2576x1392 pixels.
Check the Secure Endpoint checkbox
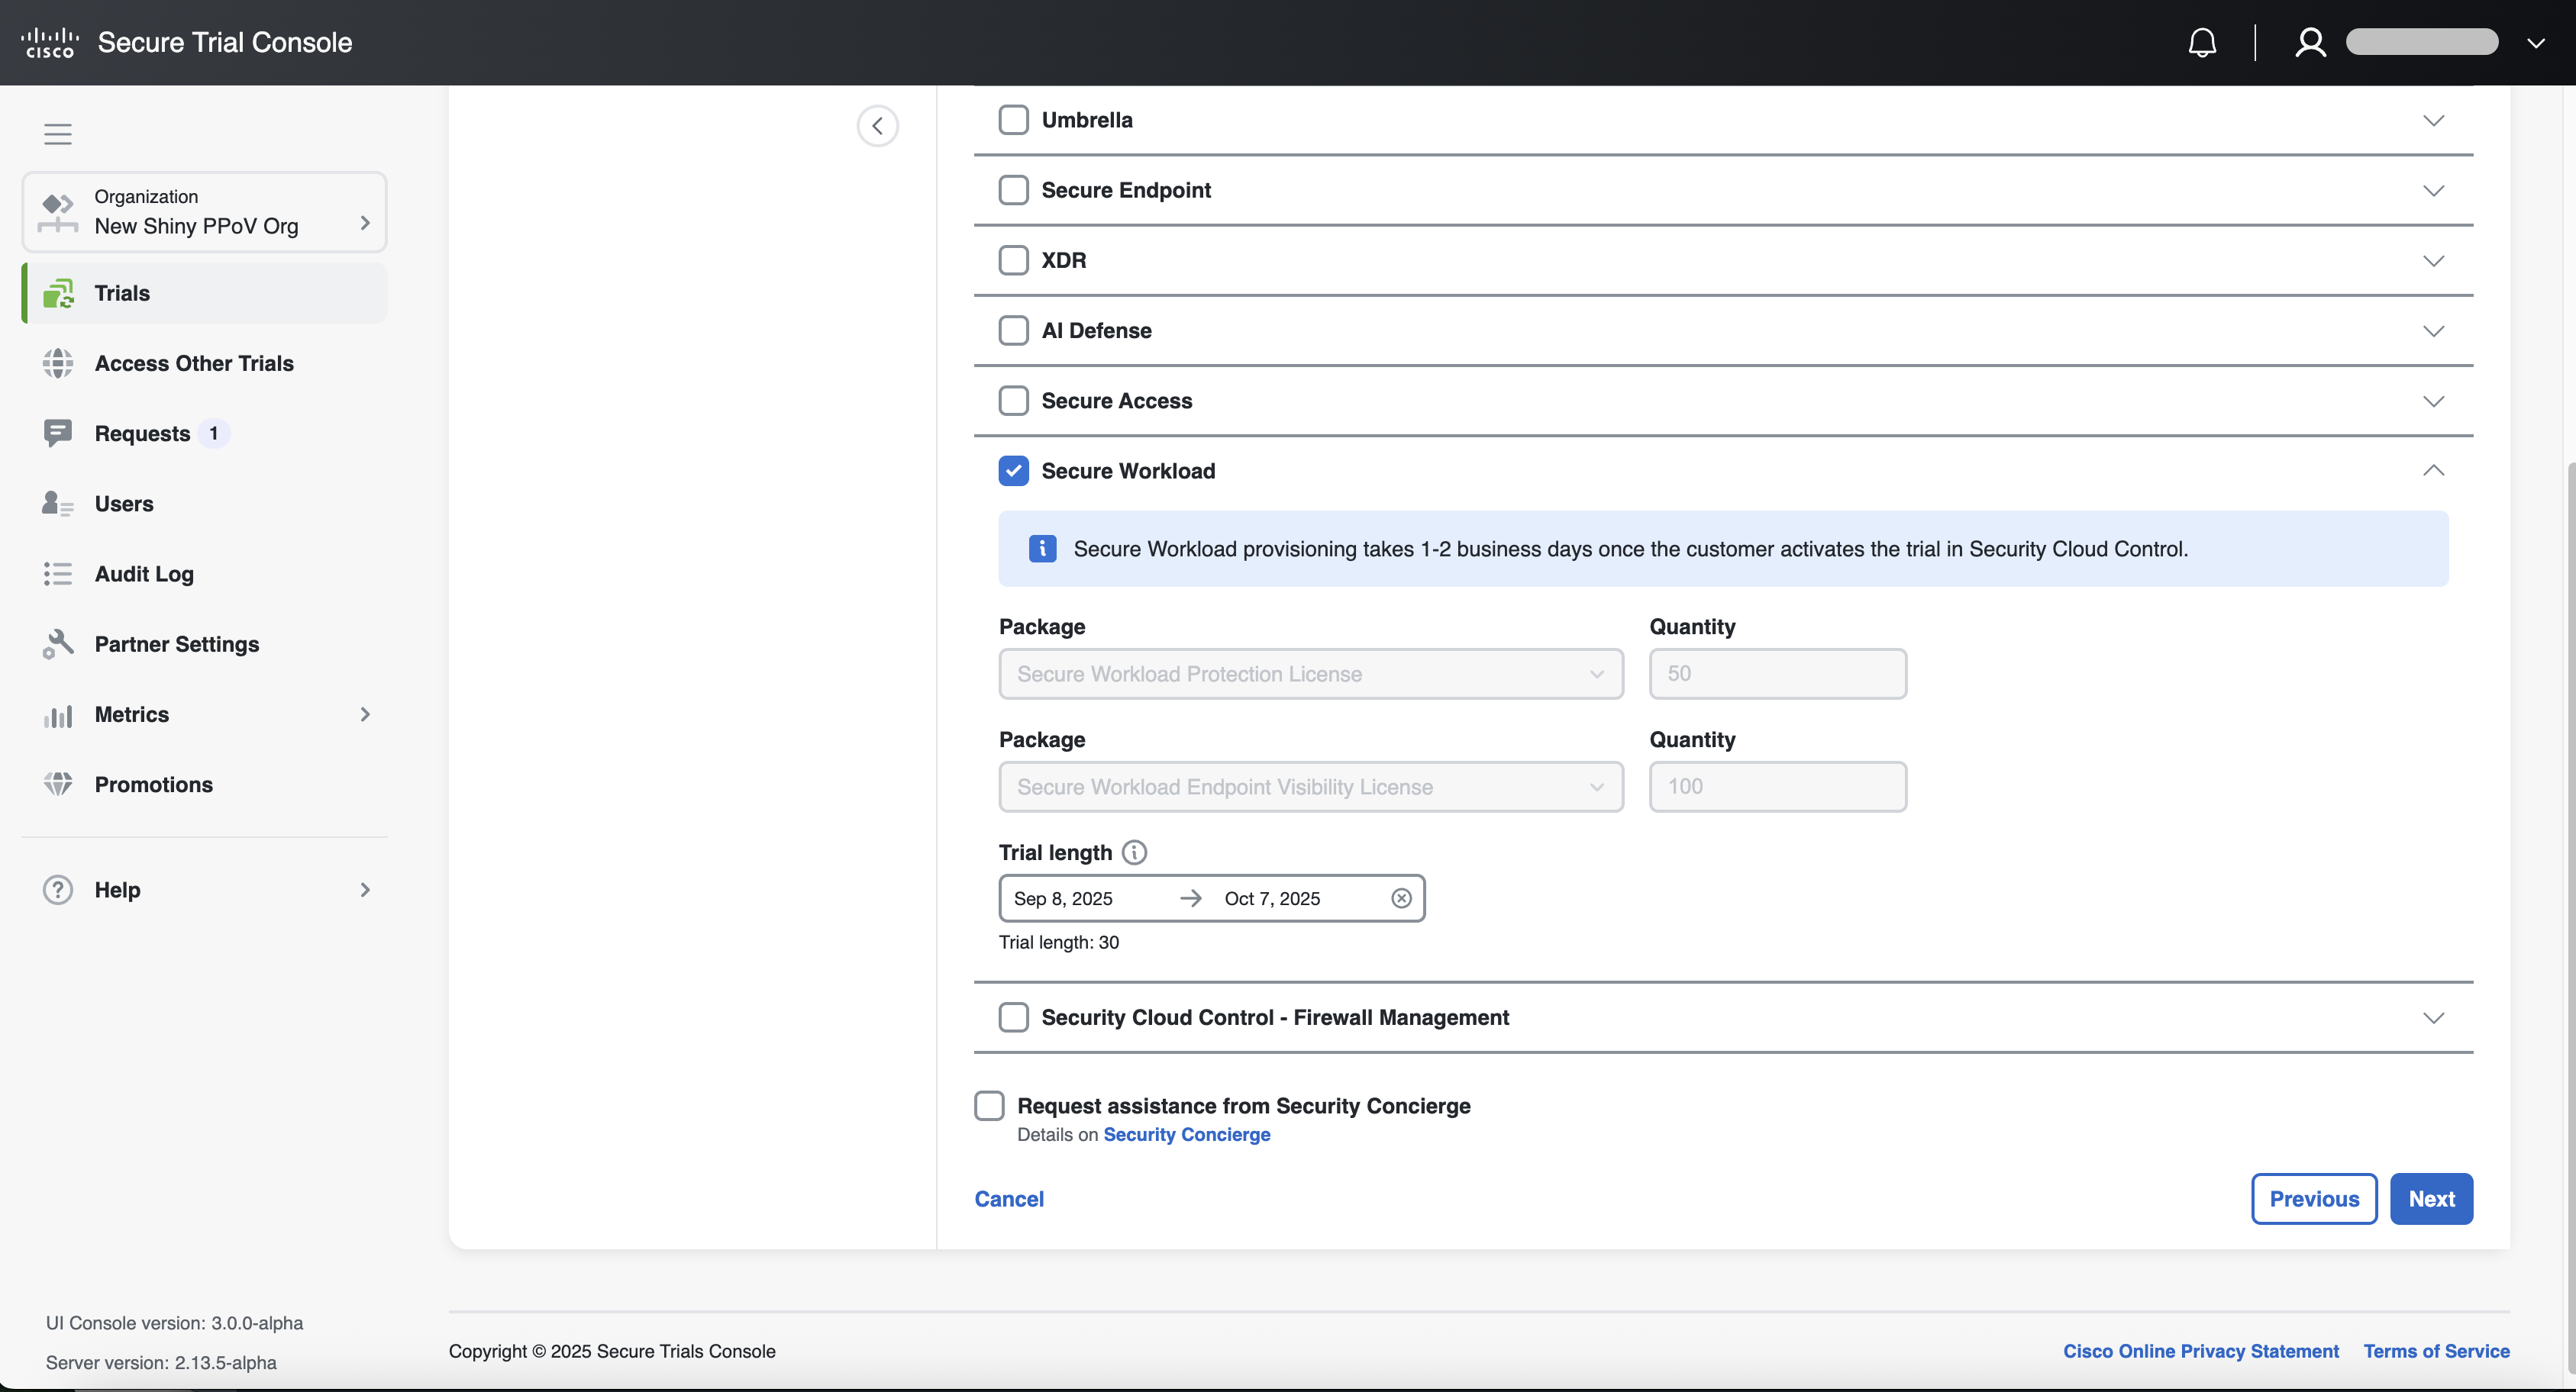1013,190
